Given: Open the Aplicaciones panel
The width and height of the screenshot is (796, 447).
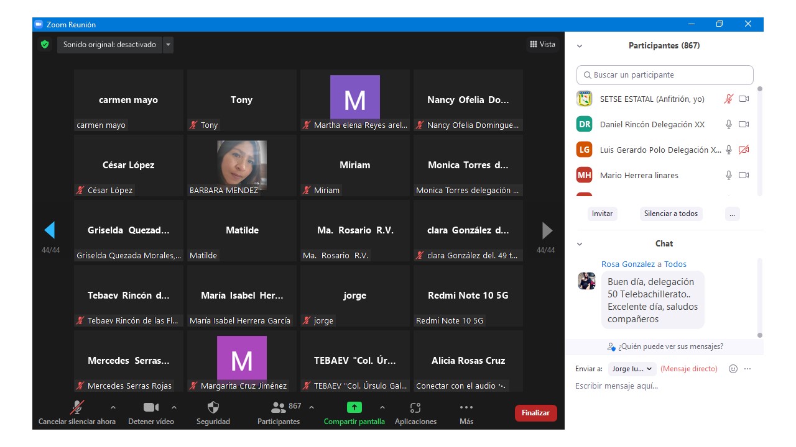Looking at the screenshot, I should pyautogui.click(x=415, y=408).
